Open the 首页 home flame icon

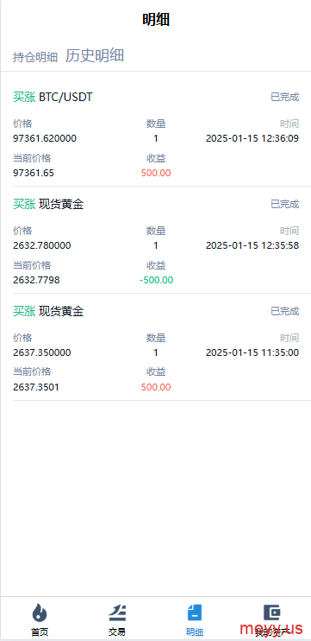[39, 612]
